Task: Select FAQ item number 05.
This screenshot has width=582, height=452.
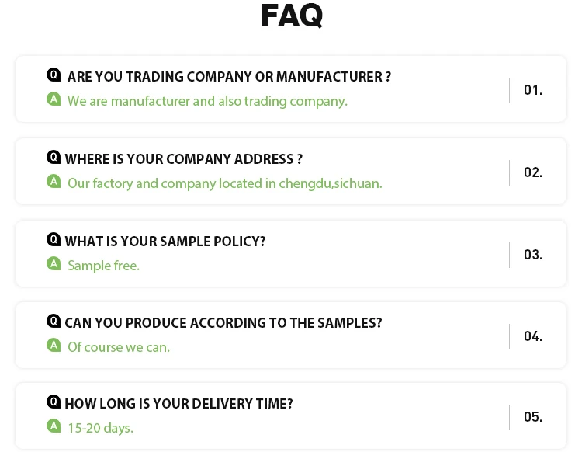Action: (x=533, y=417)
